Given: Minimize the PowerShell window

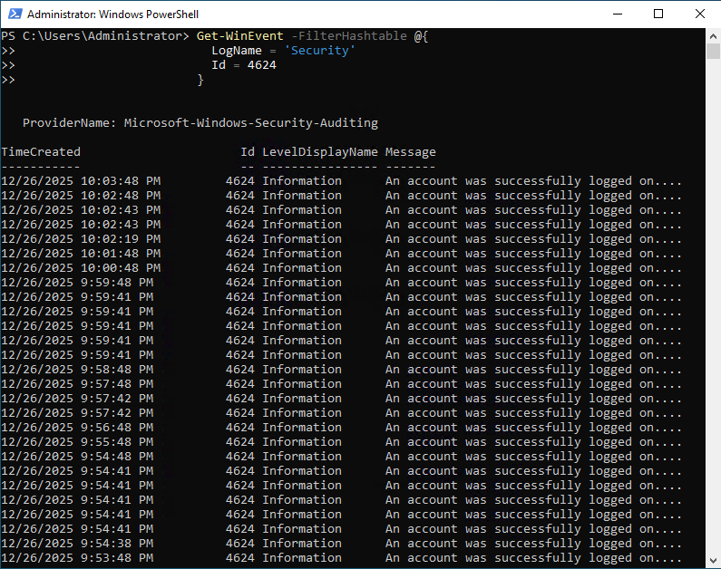Looking at the screenshot, I should (617, 14).
